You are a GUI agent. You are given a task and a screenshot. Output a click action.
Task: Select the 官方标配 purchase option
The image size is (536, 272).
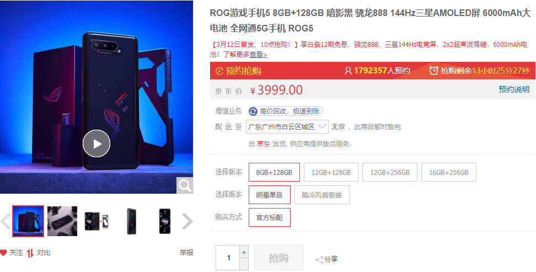coord(269,217)
